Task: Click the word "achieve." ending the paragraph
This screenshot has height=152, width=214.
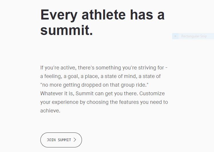Action: tap(50, 111)
